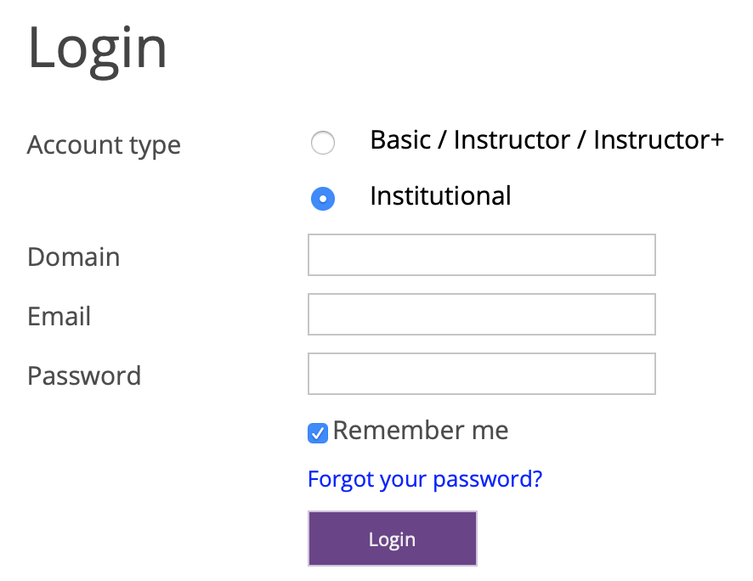Switch account type to Basic option
Image resolution: width=753 pixels, height=581 pixels.
[x=323, y=143]
